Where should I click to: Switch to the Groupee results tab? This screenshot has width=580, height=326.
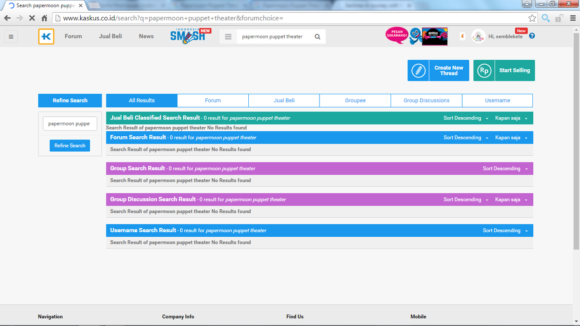pos(355,101)
